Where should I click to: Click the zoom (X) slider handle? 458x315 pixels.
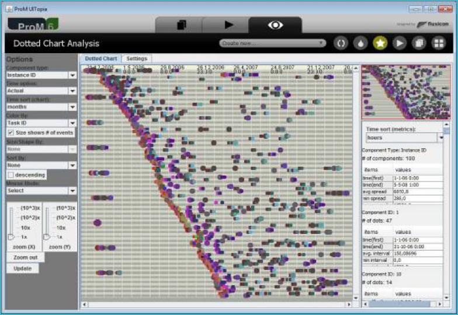(12, 237)
